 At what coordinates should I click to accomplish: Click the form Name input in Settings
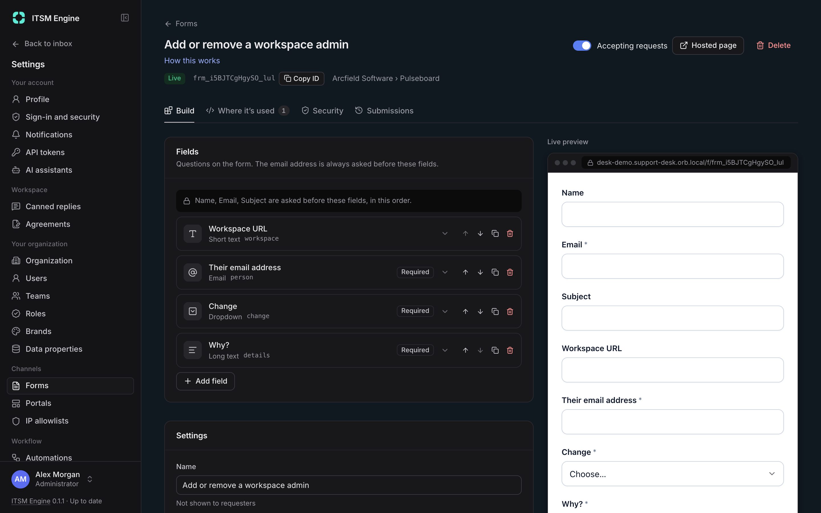349,485
